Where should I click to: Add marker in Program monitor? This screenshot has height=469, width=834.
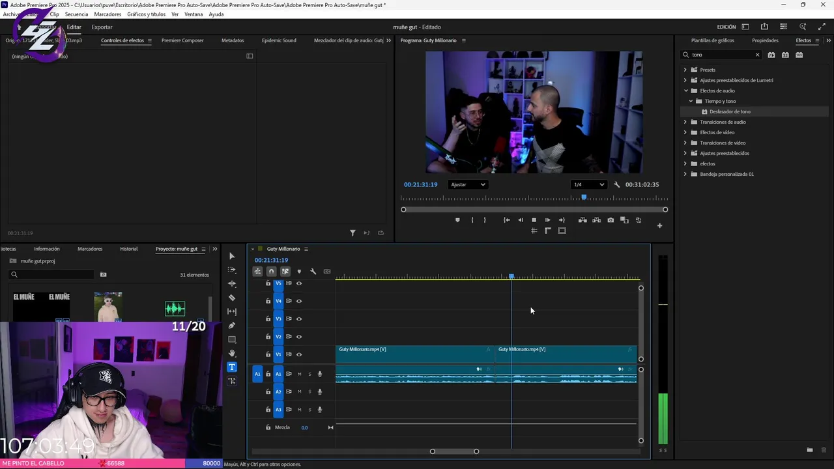[x=457, y=220]
